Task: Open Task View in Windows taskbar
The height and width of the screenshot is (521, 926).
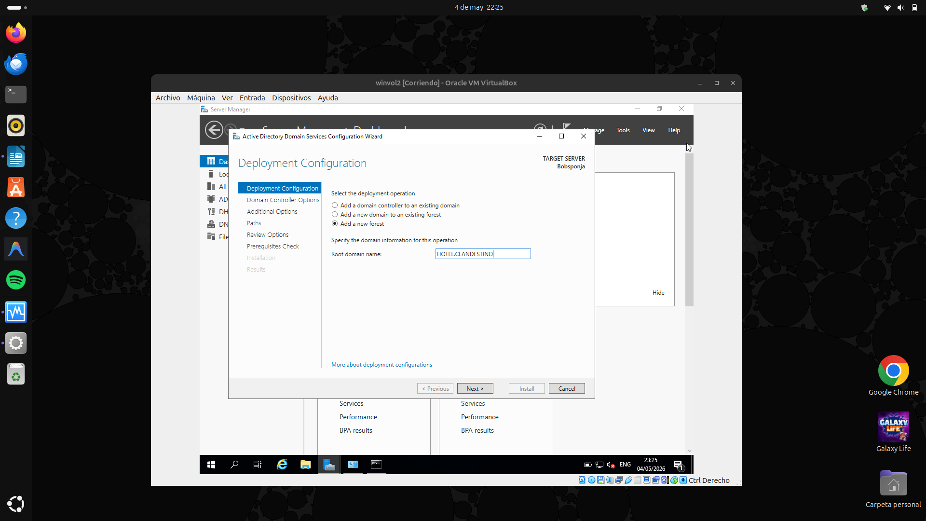Action: [x=258, y=465]
